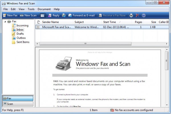171x114 pixels.
Task: Click the 02-Dec-10 11:06:41 start time
Action: tap(116, 27)
